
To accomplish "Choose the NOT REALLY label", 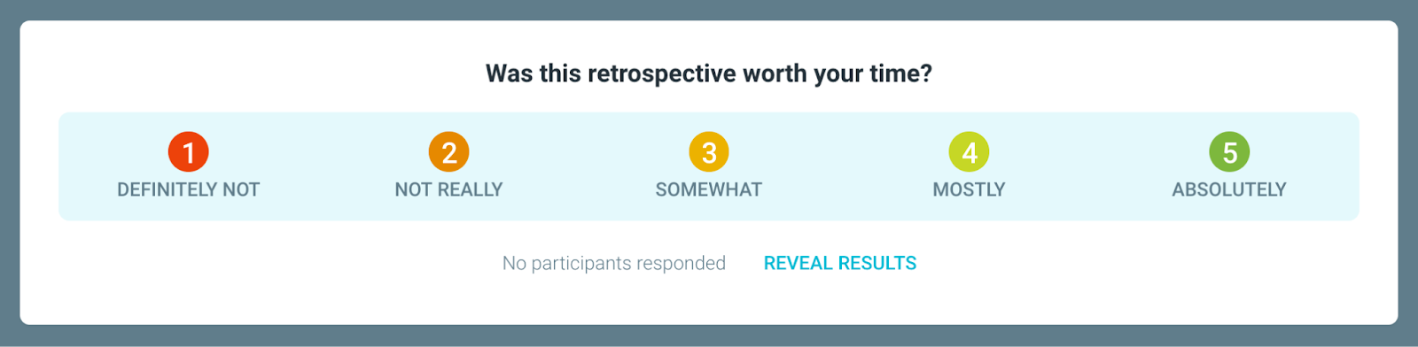I will 449,189.
